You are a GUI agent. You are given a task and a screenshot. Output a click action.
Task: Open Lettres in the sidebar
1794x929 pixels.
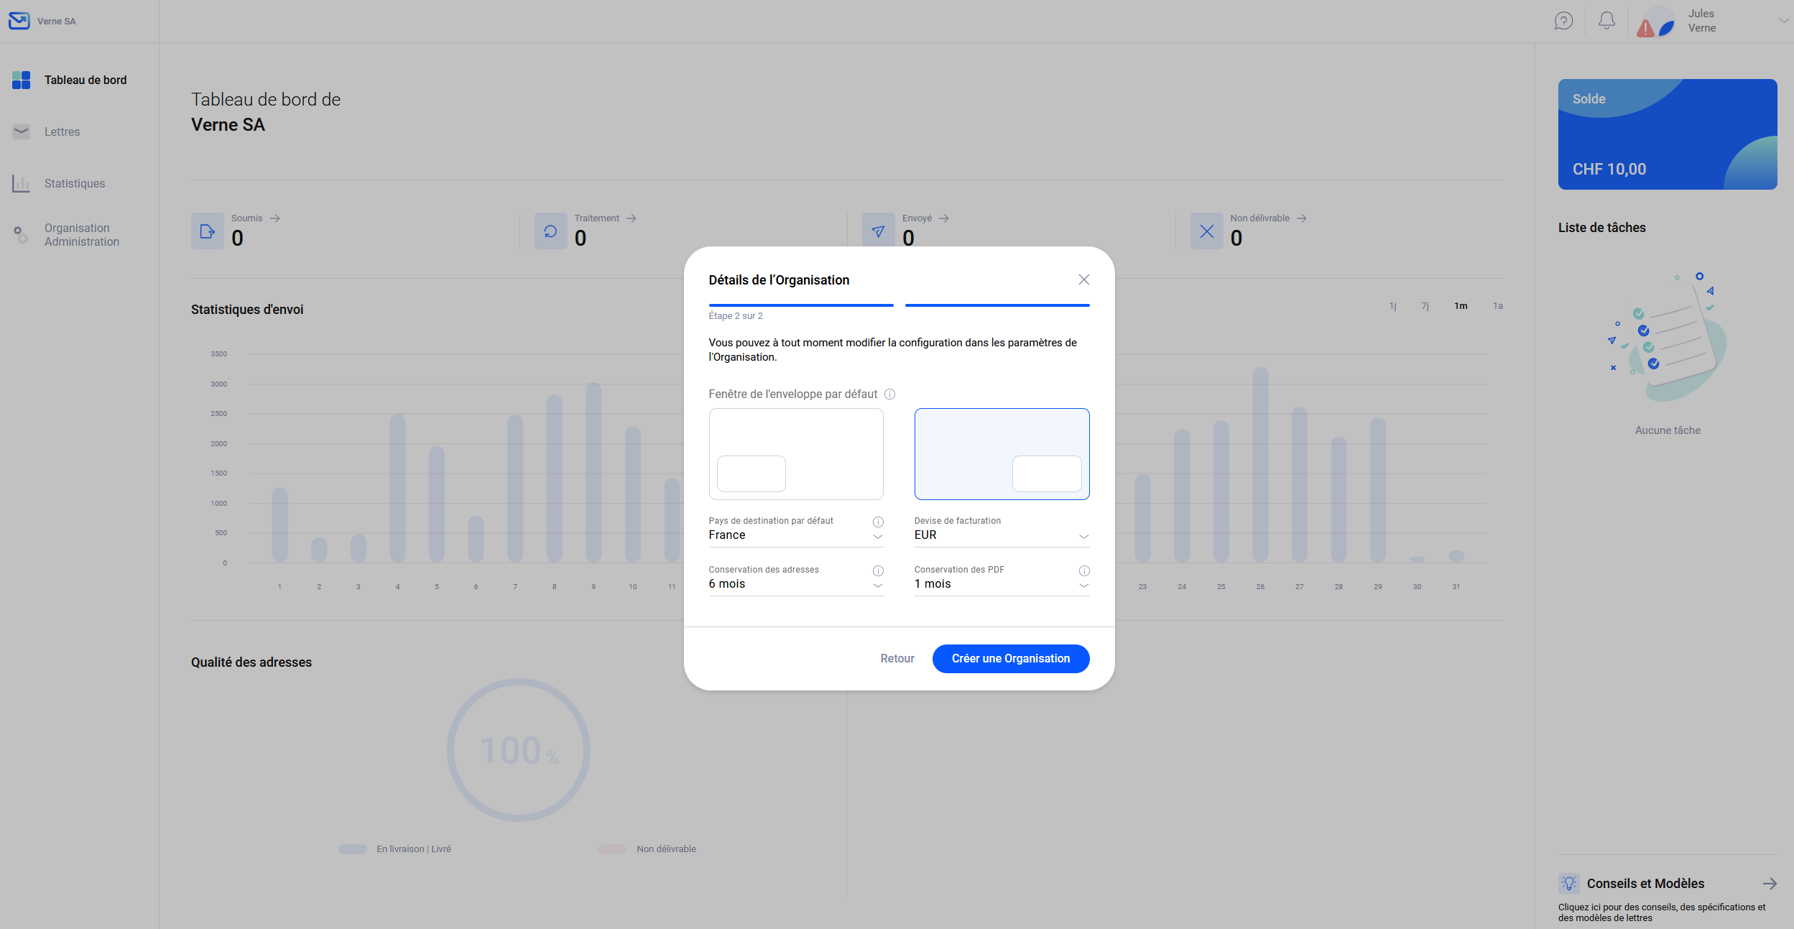point(62,131)
